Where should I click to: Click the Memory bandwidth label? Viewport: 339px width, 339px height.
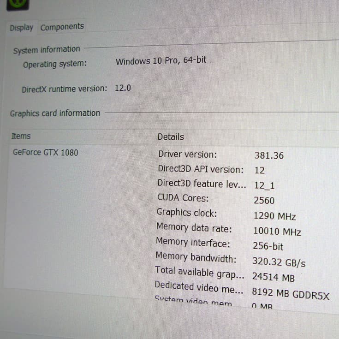[x=196, y=257]
